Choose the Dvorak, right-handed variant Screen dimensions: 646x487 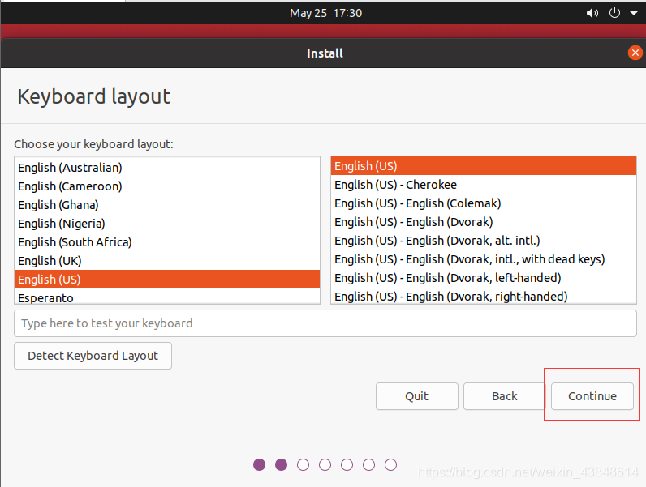click(483, 296)
